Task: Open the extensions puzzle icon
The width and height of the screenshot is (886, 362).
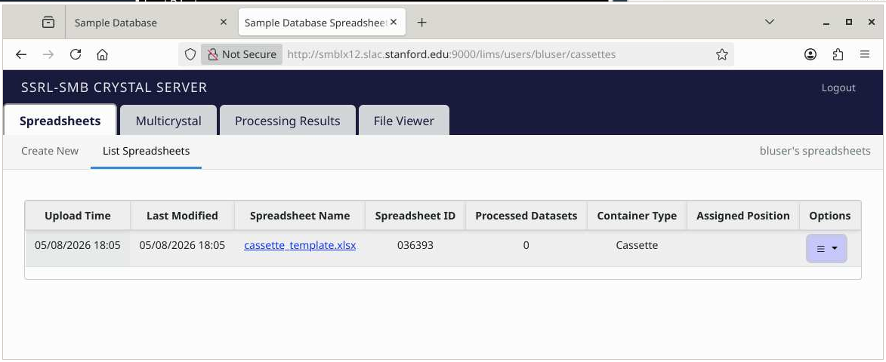Action: (838, 55)
